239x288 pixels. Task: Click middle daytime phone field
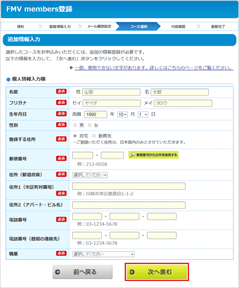125,235
